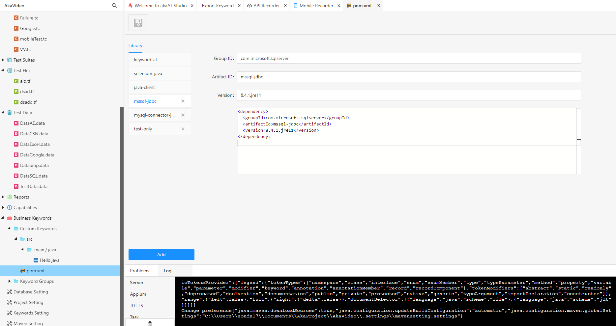Open DataCSN.data file
This screenshot has height=326, width=616.
click(34, 134)
